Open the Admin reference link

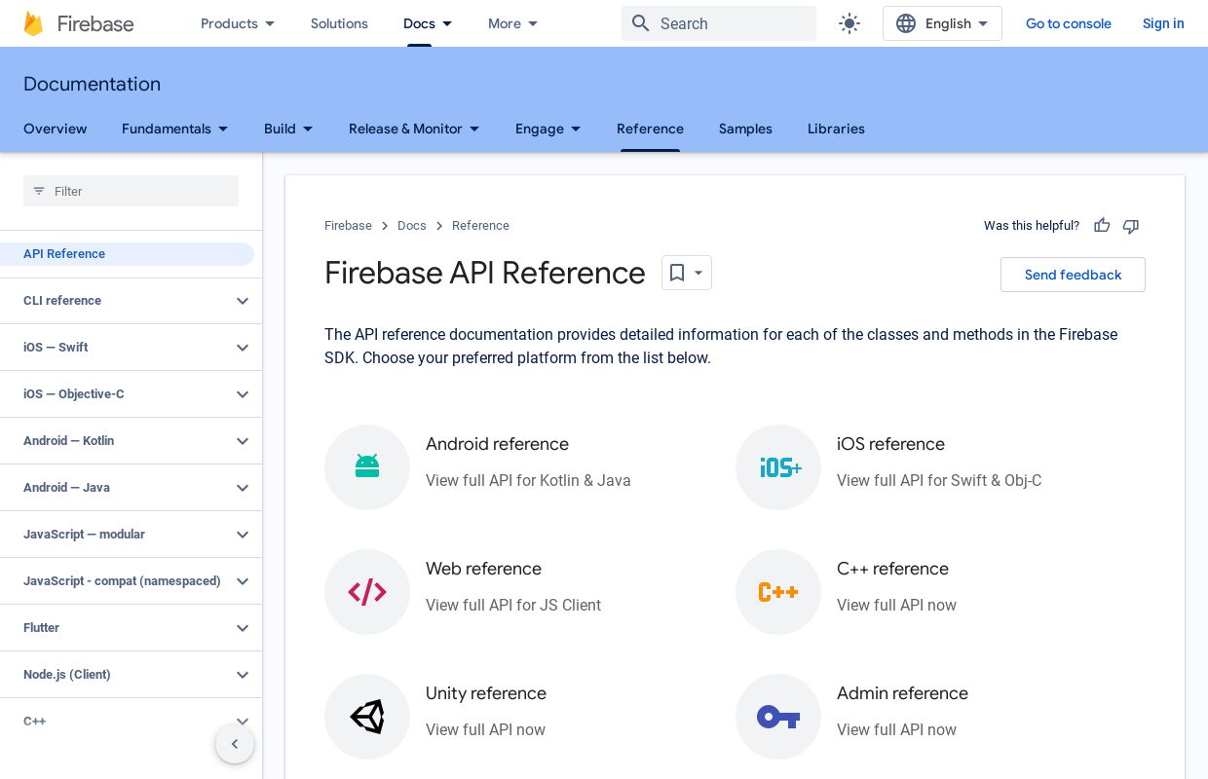pos(902,693)
